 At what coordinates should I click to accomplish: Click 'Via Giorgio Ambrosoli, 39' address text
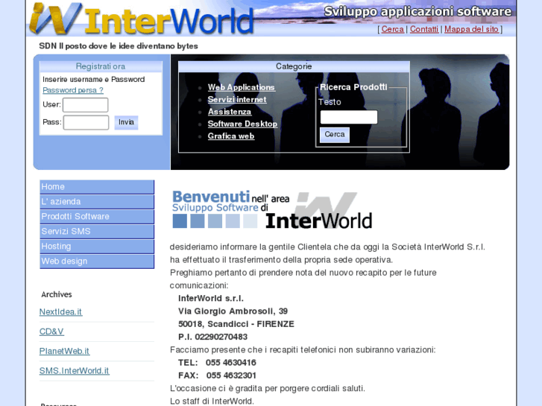(x=233, y=311)
